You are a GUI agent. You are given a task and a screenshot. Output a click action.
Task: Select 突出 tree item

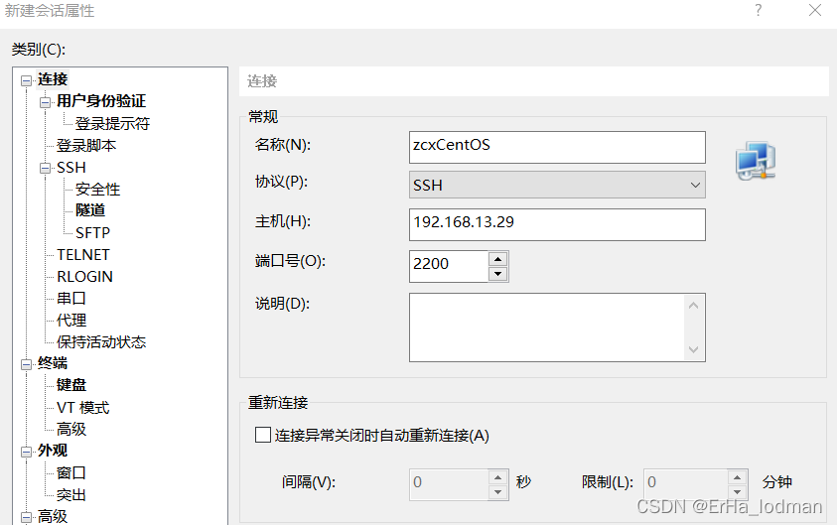[71, 495]
